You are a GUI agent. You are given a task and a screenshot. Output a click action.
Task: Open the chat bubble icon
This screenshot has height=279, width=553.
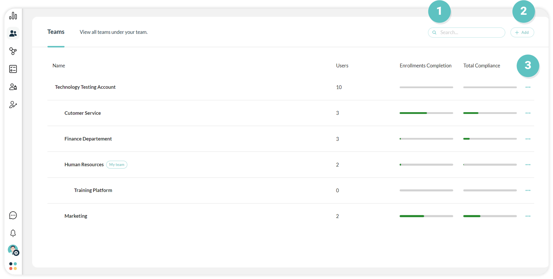(13, 215)
